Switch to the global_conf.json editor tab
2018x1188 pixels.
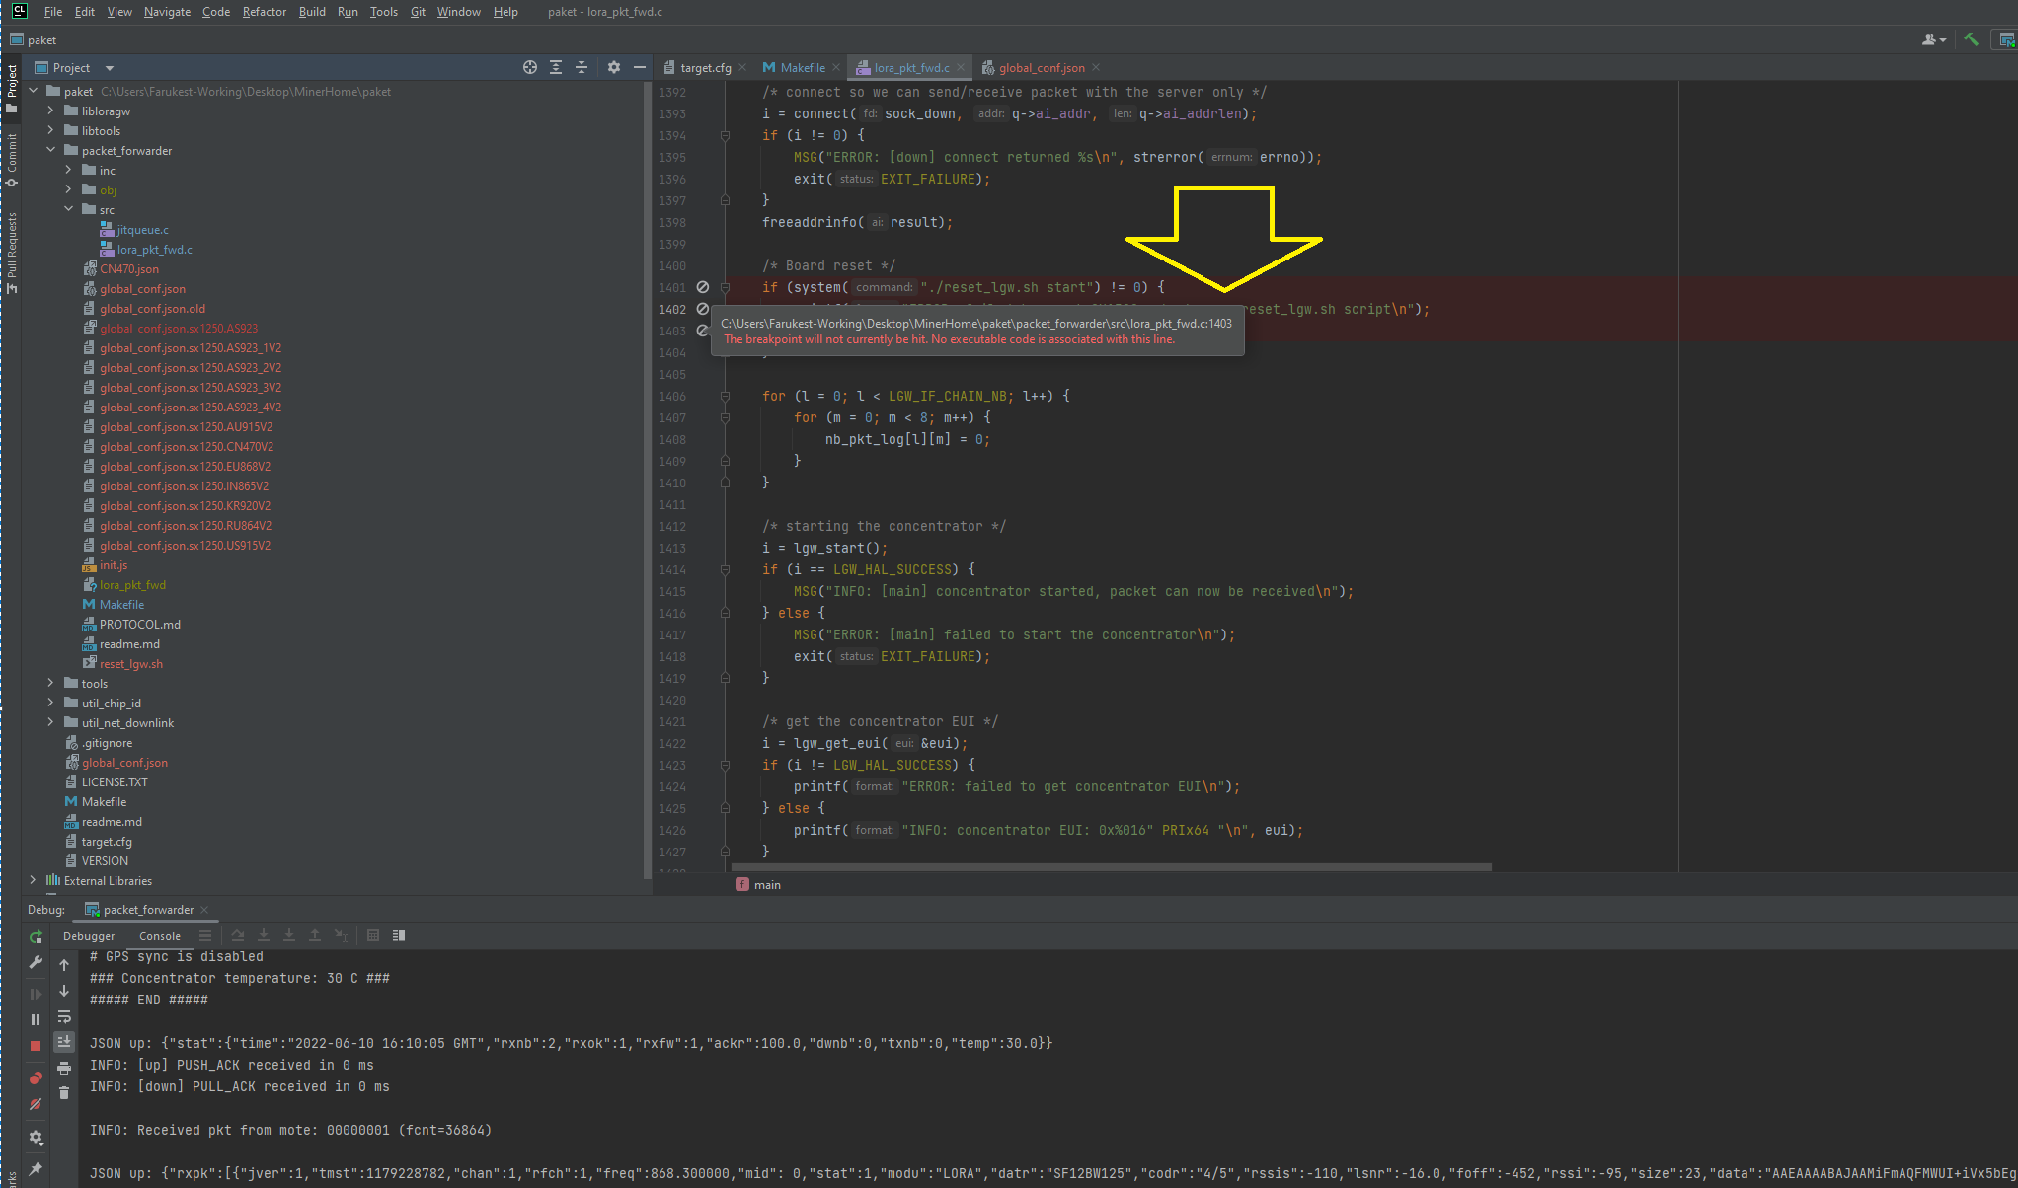(1041, 68)
